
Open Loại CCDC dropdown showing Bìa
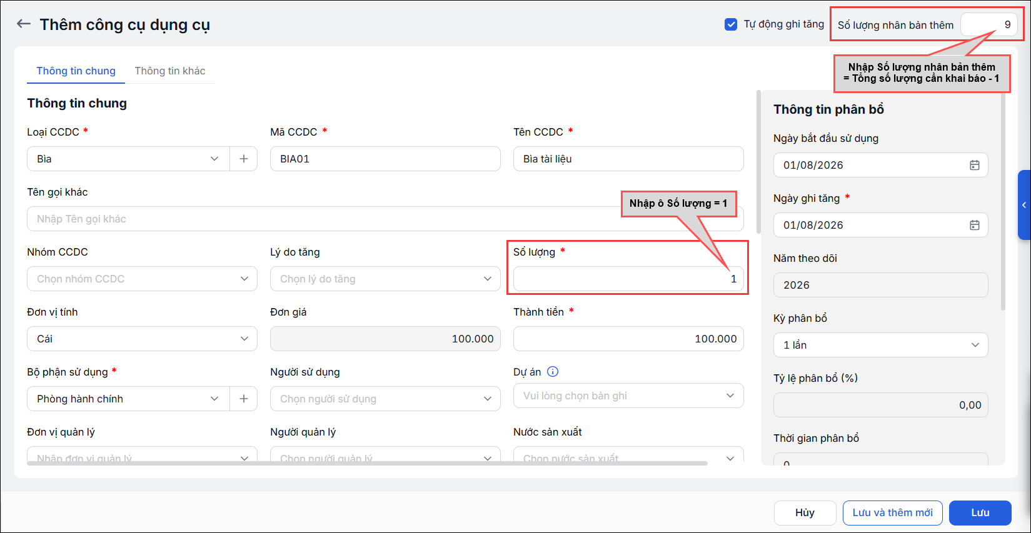128,159
